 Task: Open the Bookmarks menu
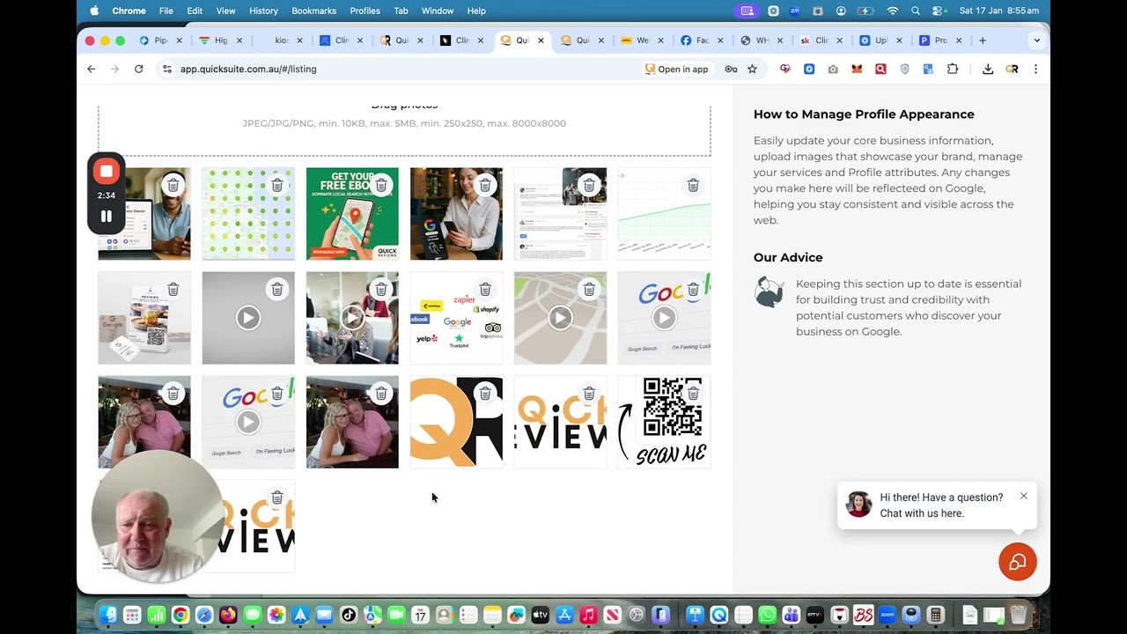(x=313, y=11)
